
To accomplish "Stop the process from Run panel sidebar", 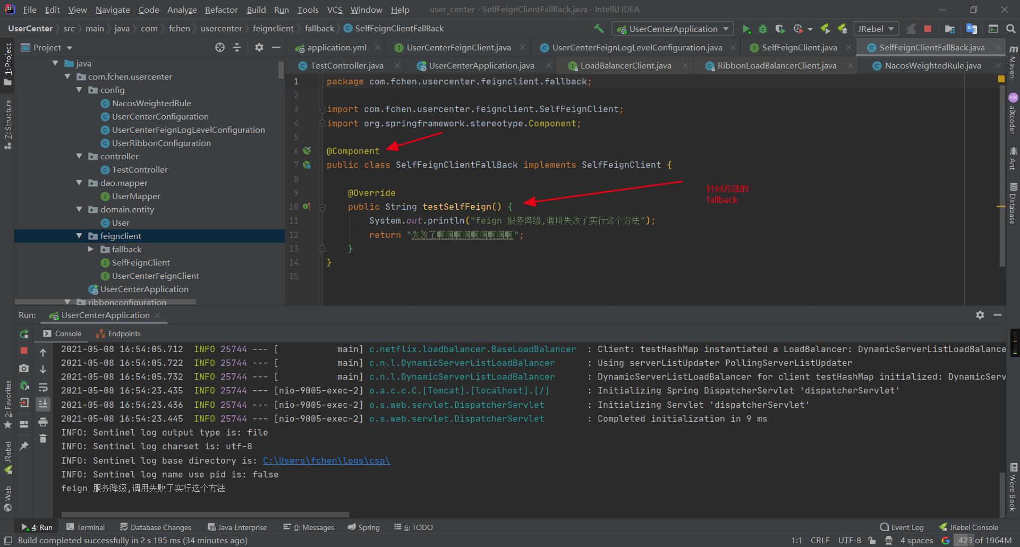I will tap(24, 351).
